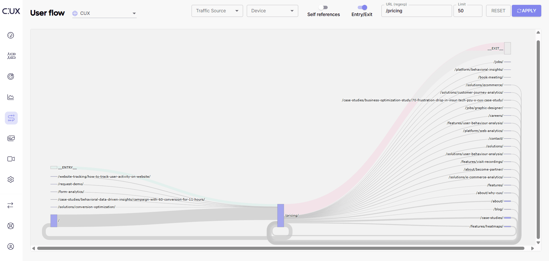Open the area chart analytics icon

coord(11,97)
